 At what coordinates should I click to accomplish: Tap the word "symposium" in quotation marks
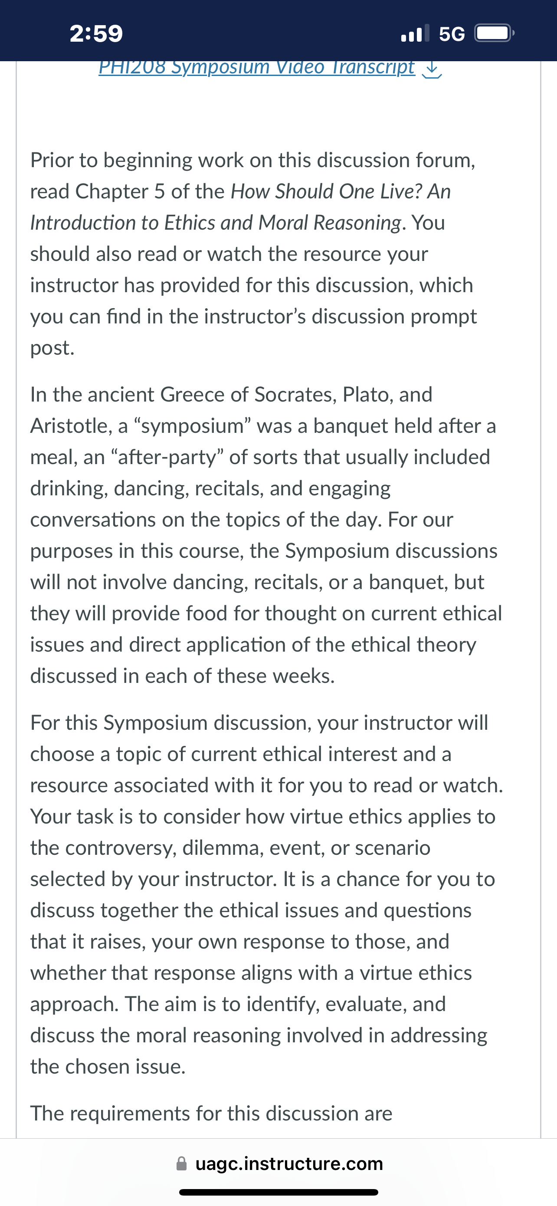193,426
